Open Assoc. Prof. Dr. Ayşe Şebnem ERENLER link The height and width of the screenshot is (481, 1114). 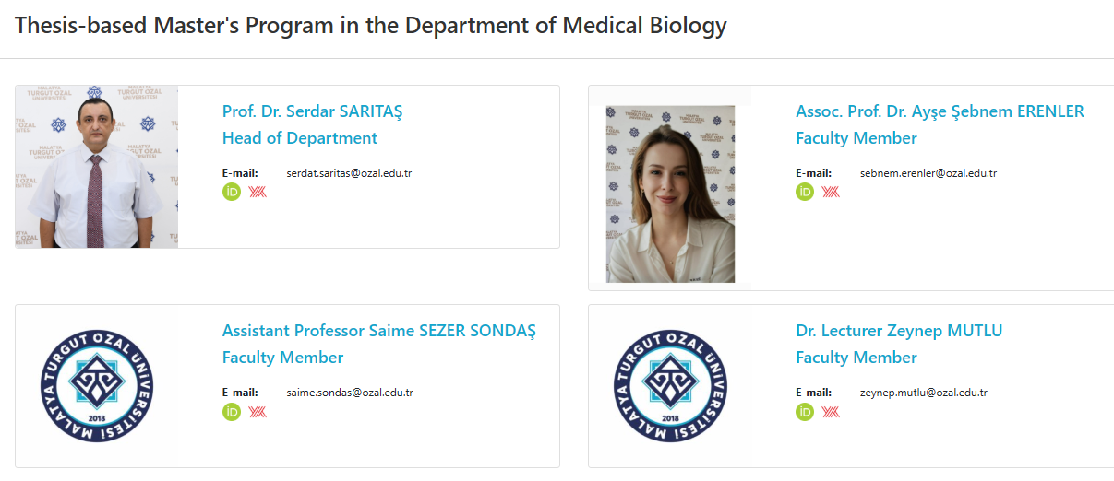pos(940,111)
